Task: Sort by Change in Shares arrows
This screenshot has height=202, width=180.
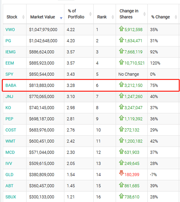Action: (x=145, y=14)
